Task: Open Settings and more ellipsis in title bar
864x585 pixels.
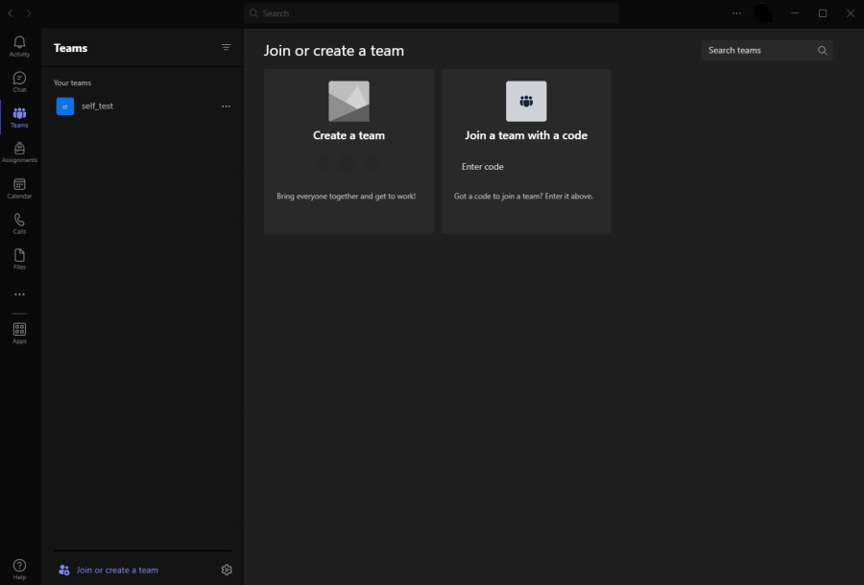Action: point(736,13)
